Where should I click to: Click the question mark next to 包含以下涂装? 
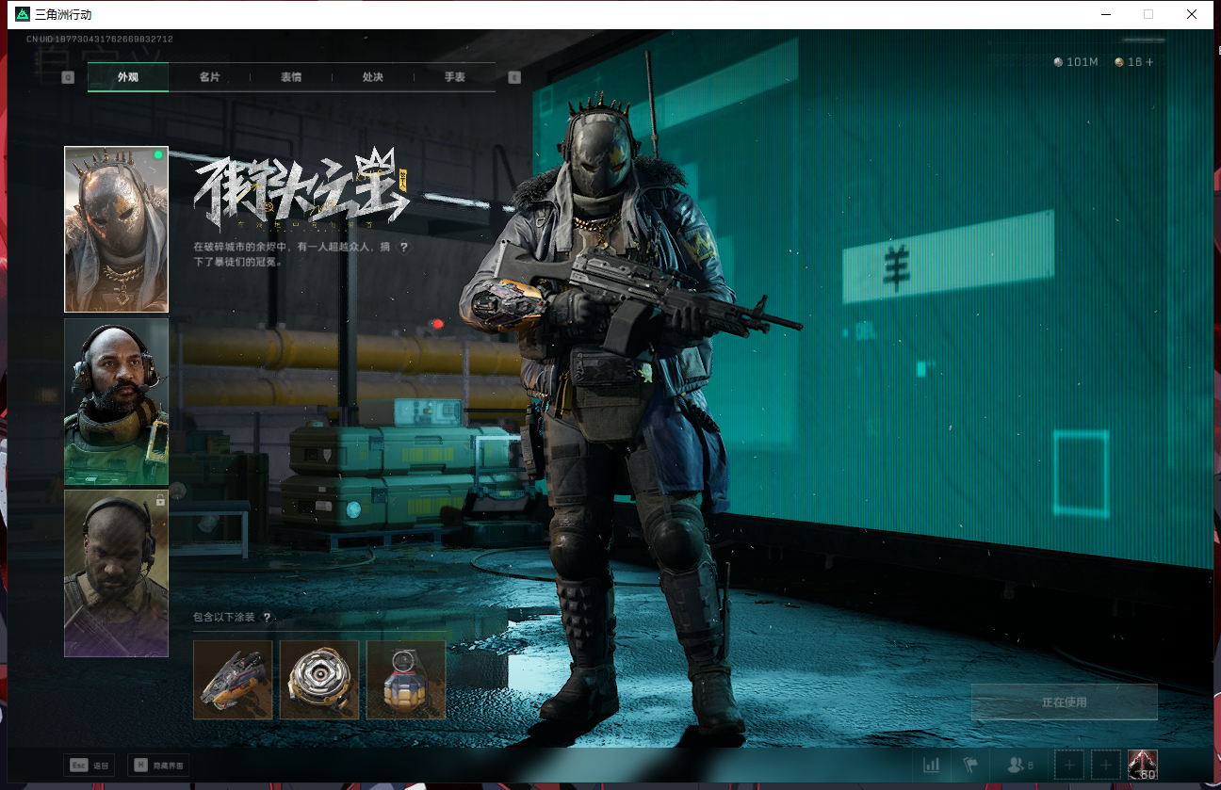pos(267,617)
